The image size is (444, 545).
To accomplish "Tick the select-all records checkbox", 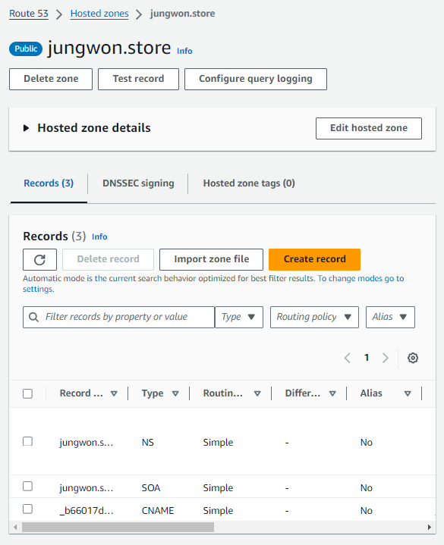I will (27, 393).
